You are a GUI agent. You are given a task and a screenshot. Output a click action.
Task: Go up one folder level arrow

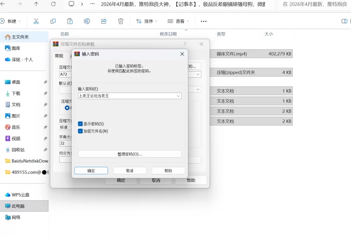pyautogui.click(x=36, y=4)
